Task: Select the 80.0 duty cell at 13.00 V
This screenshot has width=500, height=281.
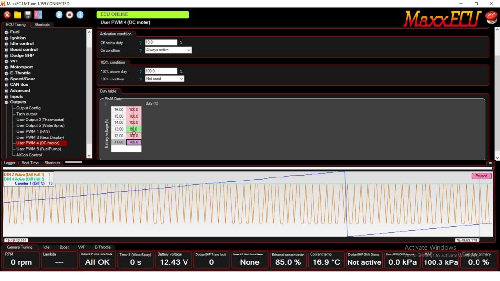Action: point(134,129)
